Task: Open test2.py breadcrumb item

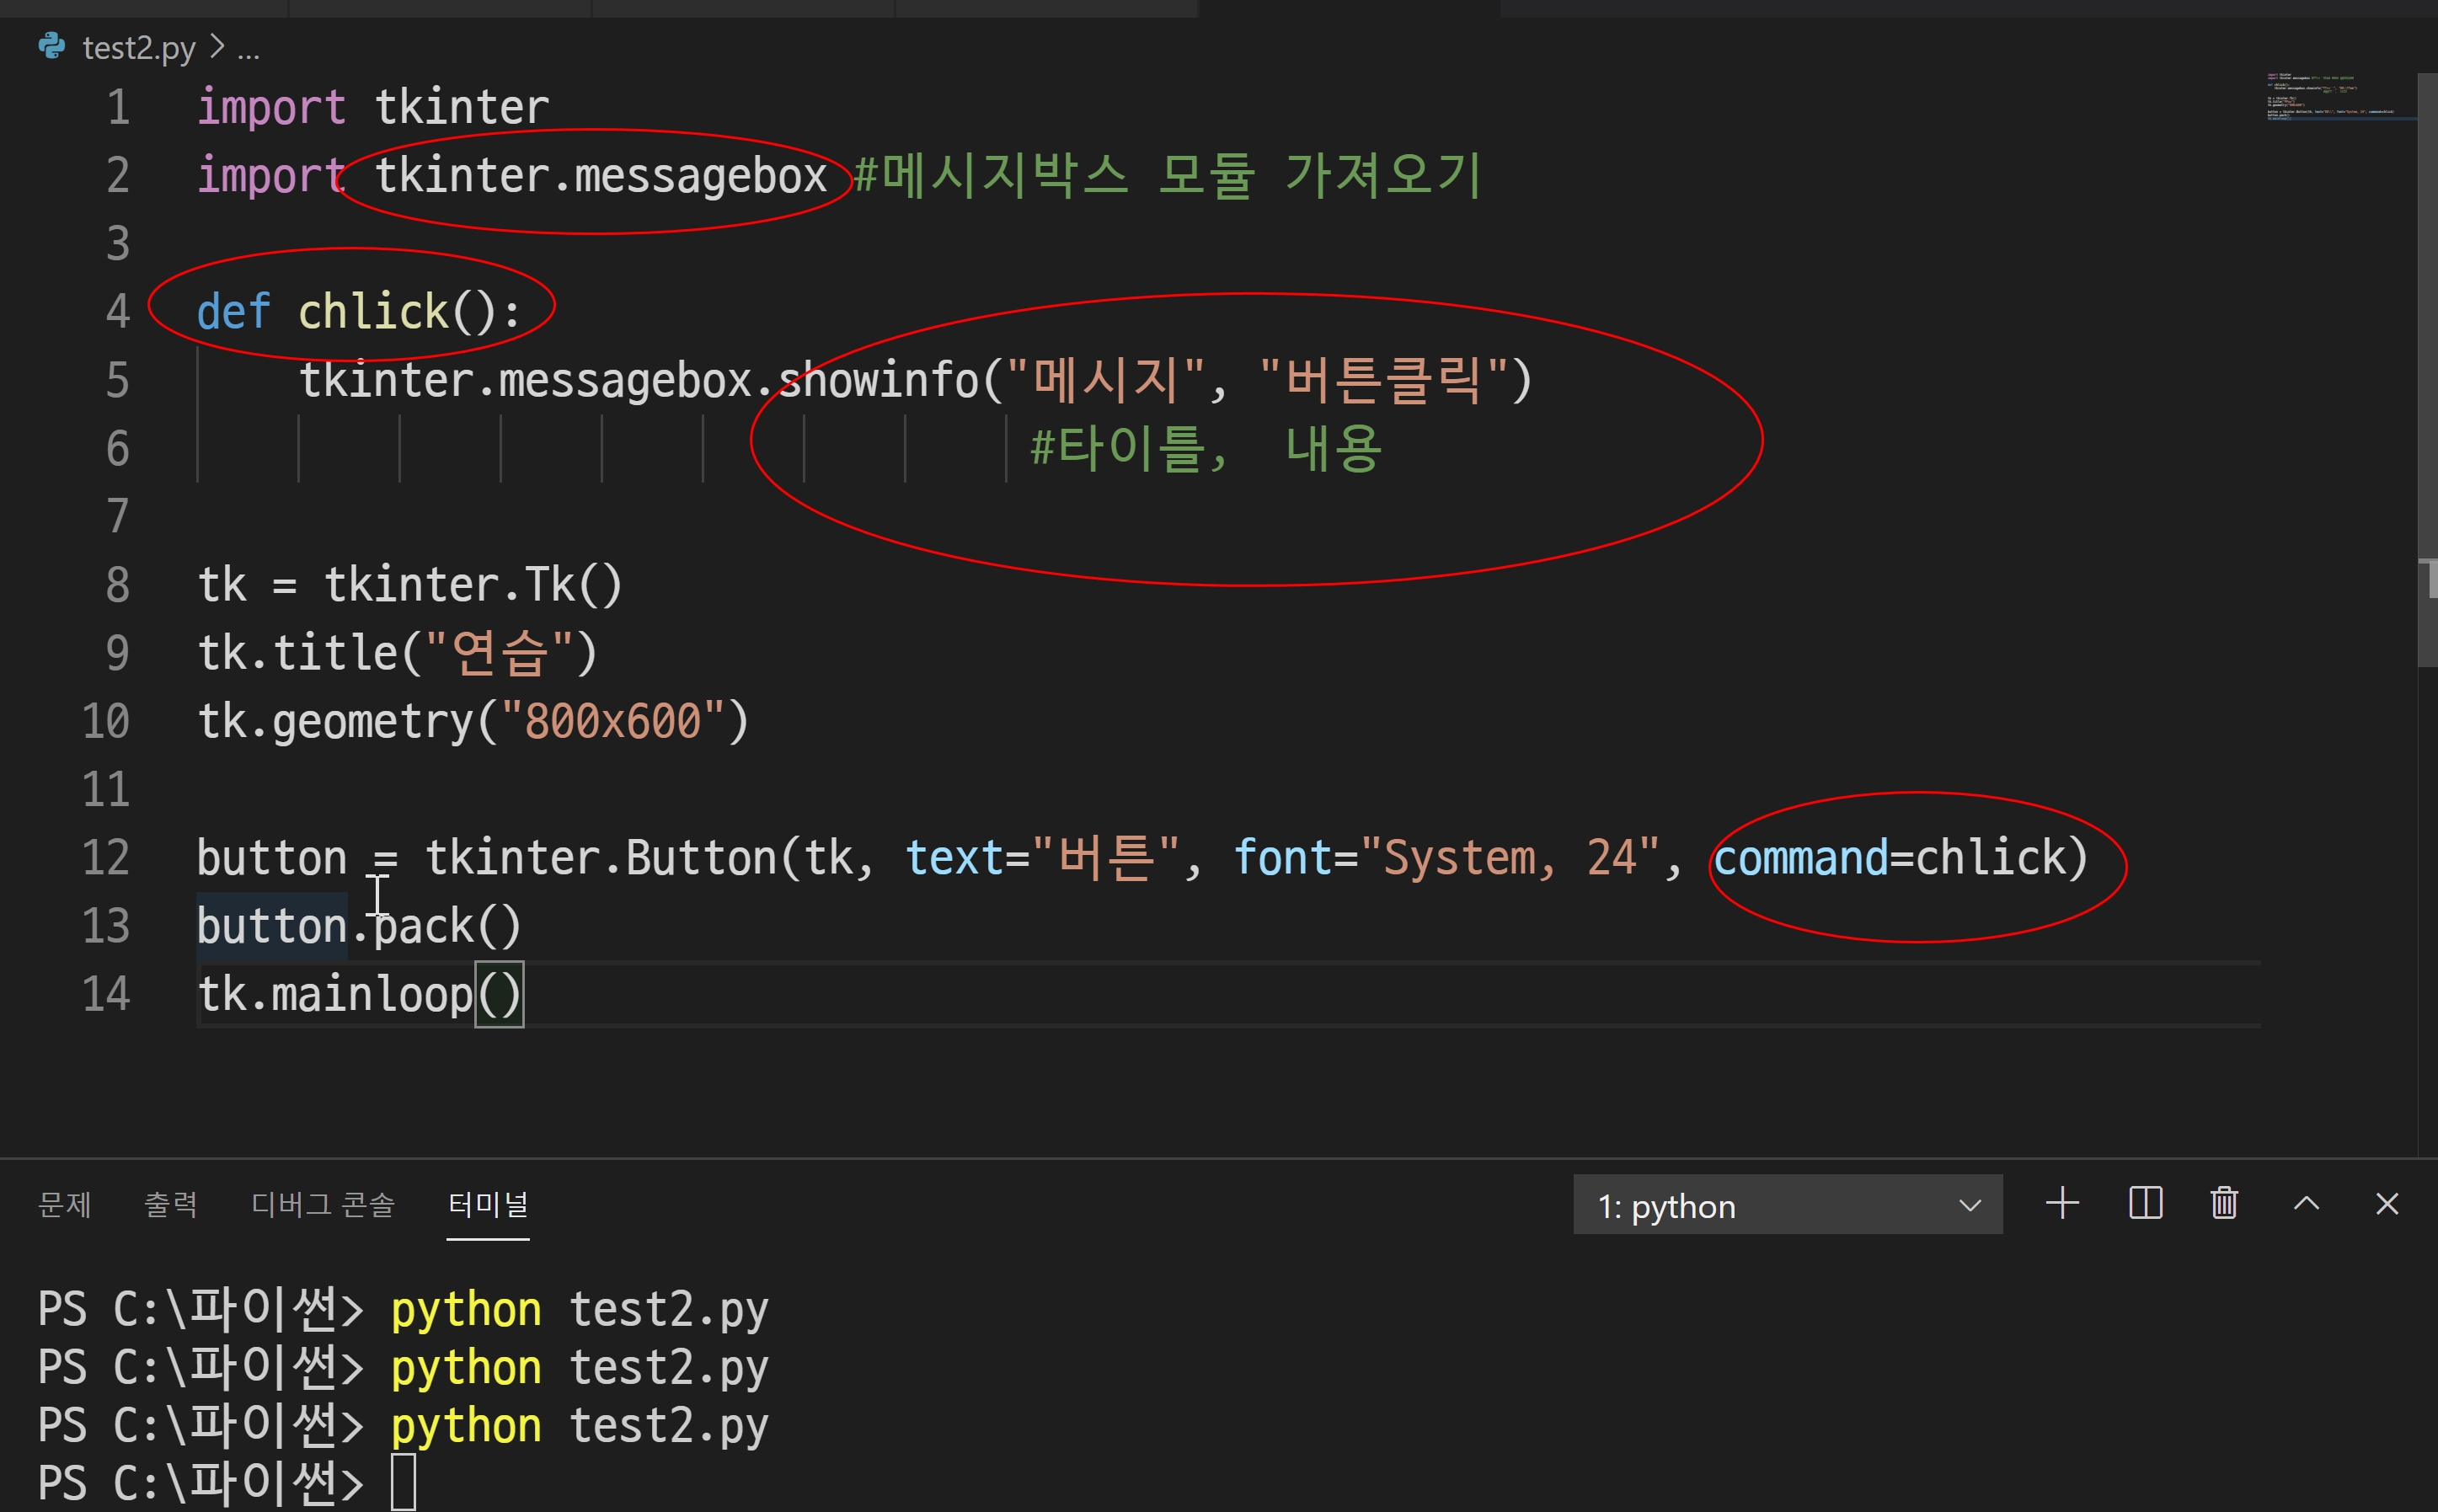Action: 138,48
